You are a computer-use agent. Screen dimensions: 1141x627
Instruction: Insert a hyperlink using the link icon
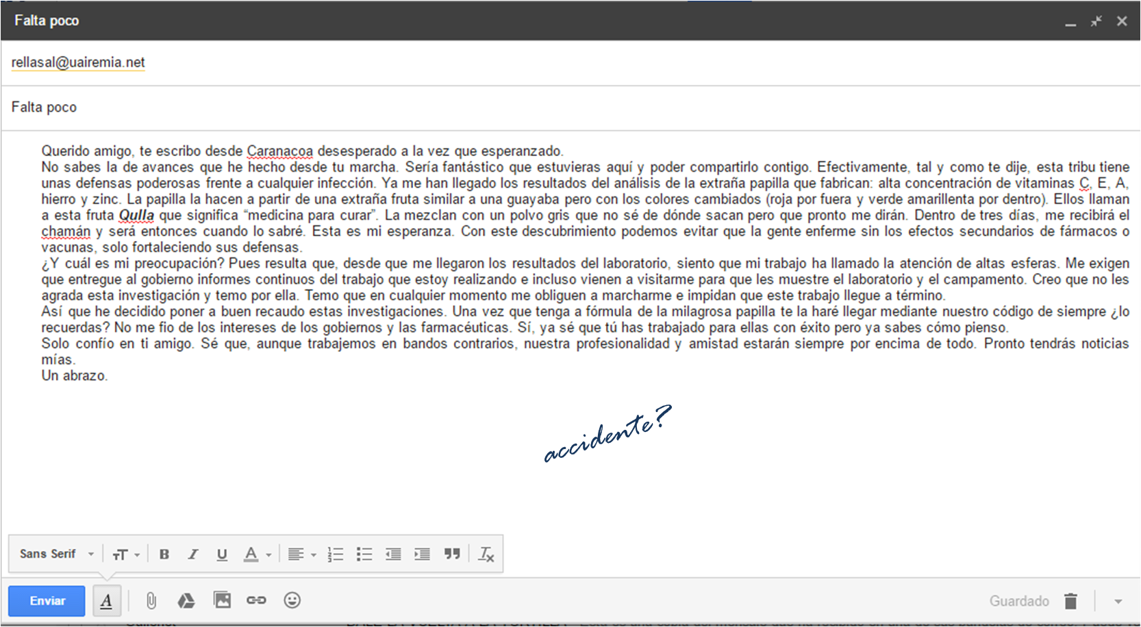(256, 600)
